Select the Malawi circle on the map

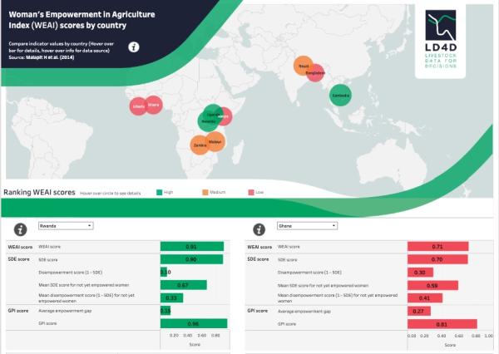(x=215, y=142)
